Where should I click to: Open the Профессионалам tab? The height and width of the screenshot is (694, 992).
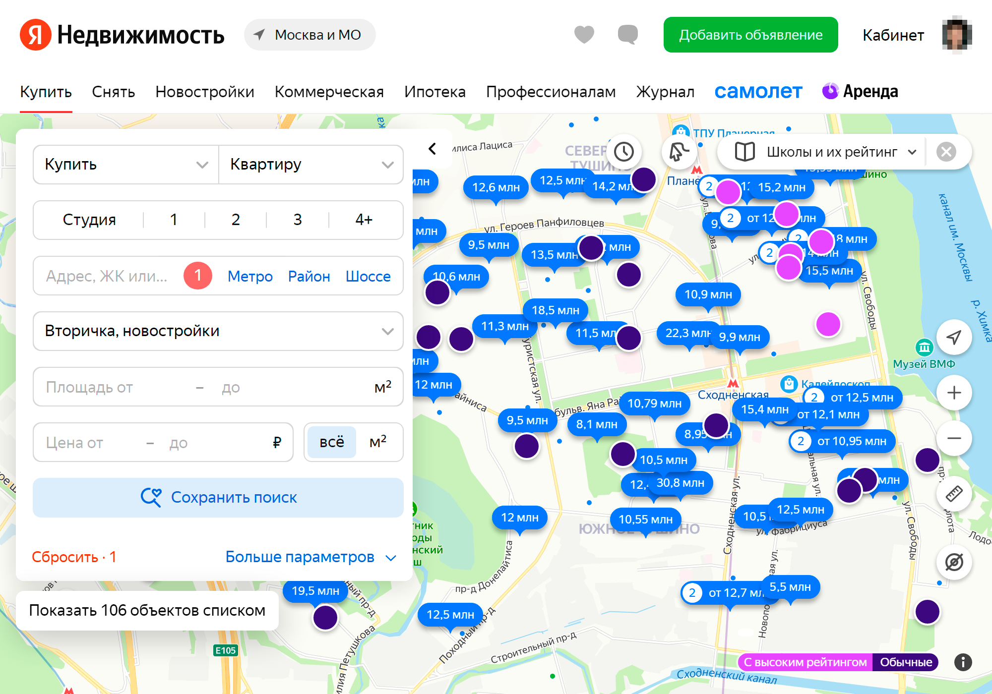[551, 92]
